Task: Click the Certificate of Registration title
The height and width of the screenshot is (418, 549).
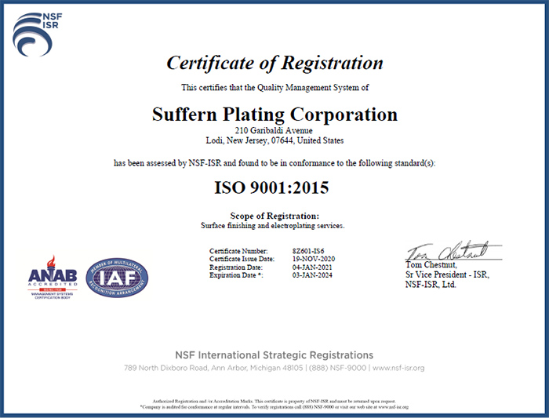Action: [x=274, y=64]
